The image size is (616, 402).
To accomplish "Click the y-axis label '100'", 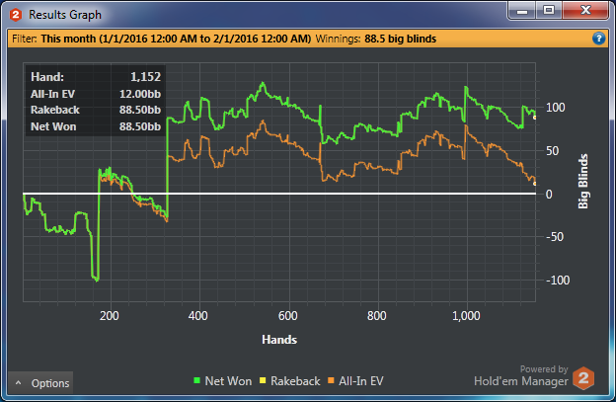I will click(556, 108).
